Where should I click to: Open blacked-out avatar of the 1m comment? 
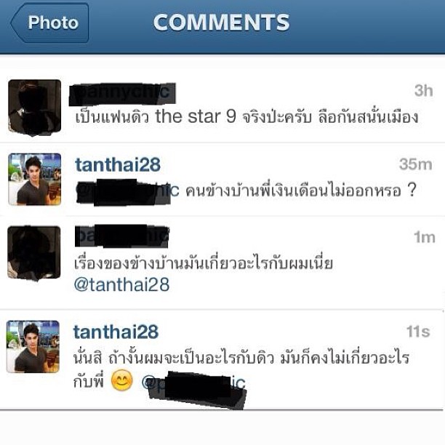34,252
